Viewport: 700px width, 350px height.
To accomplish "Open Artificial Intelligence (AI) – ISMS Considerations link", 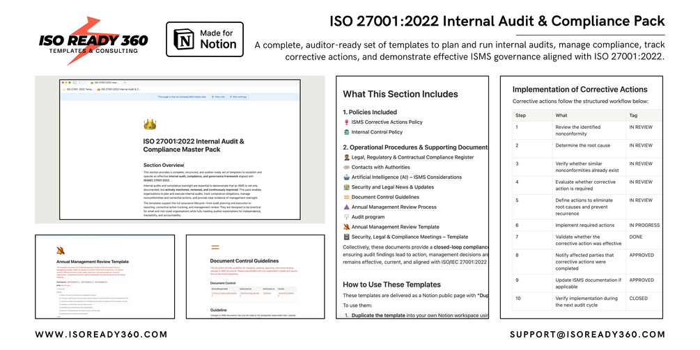I will click(406, 177).
